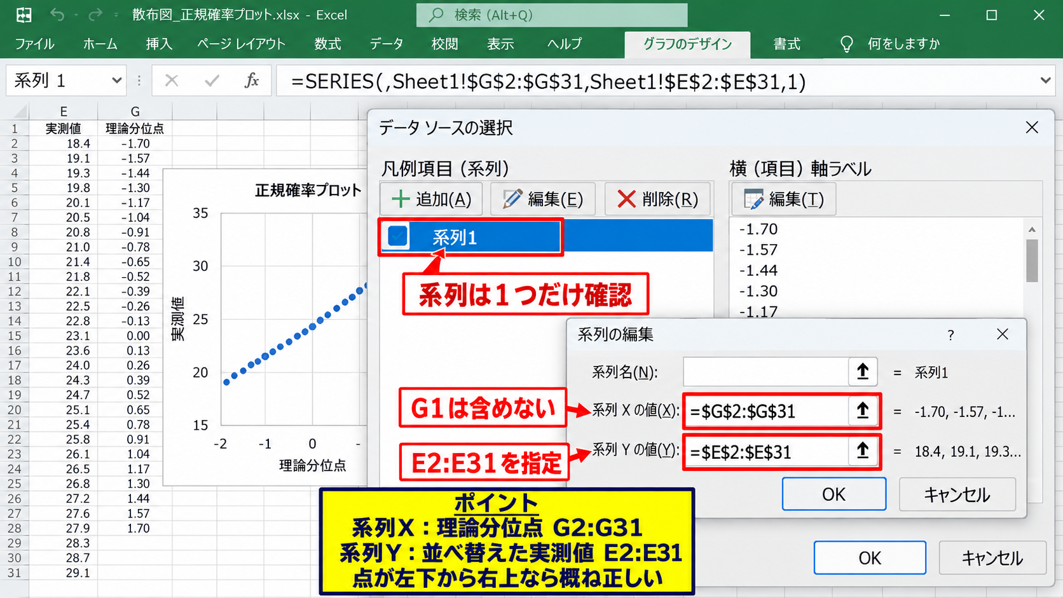Click 編集(T) for axis labels
The image size is (1063, 598).
point(783,199)
